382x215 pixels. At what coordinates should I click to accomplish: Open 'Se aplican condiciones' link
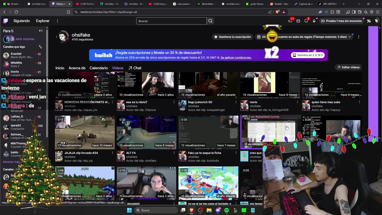[x=236, y=58]
